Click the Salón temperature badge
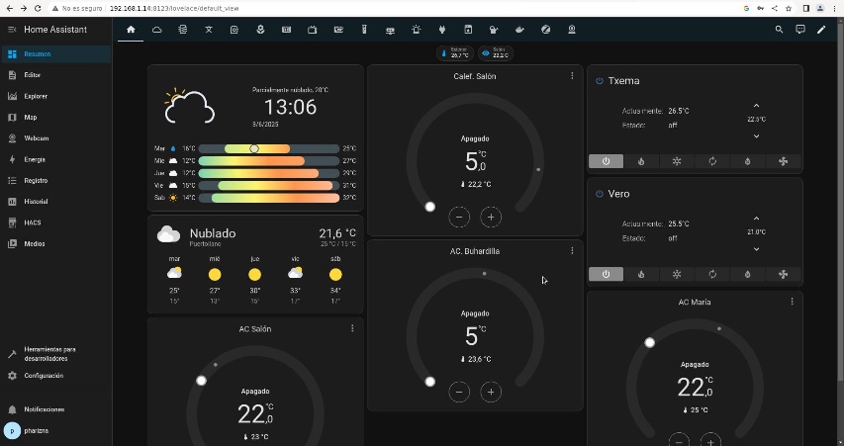The image size is (844, 446). (495, 53)
